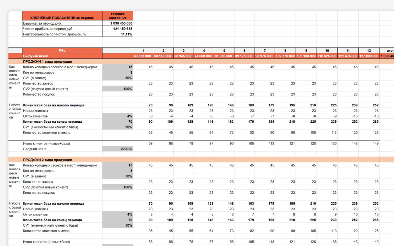Edit the first Кол-во менеджеров input value 3
394x246 pixels.
(x=118, y=73)
